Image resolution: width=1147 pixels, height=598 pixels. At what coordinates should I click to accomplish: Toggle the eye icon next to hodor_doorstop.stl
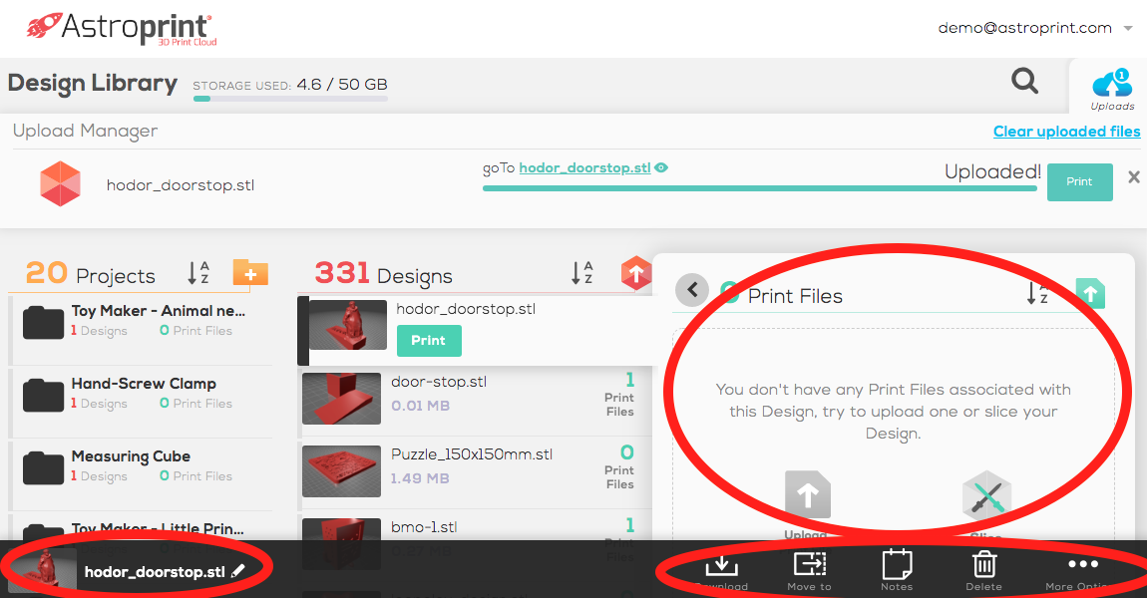coord(662,168)
